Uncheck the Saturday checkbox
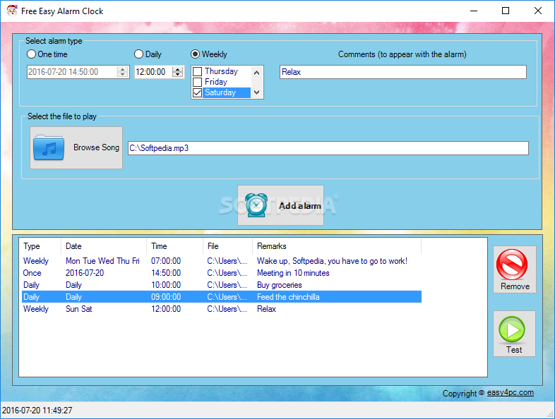The width and height of the screenshot is (555, 419). click(x=198, y=92)
